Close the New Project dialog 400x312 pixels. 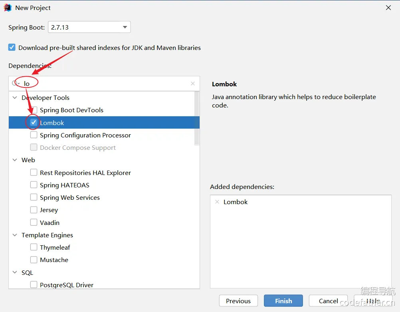pos(388,8)
